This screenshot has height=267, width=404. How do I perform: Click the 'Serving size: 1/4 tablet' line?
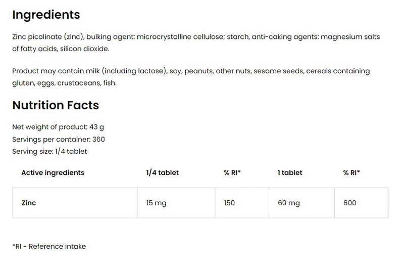(49, 151)
